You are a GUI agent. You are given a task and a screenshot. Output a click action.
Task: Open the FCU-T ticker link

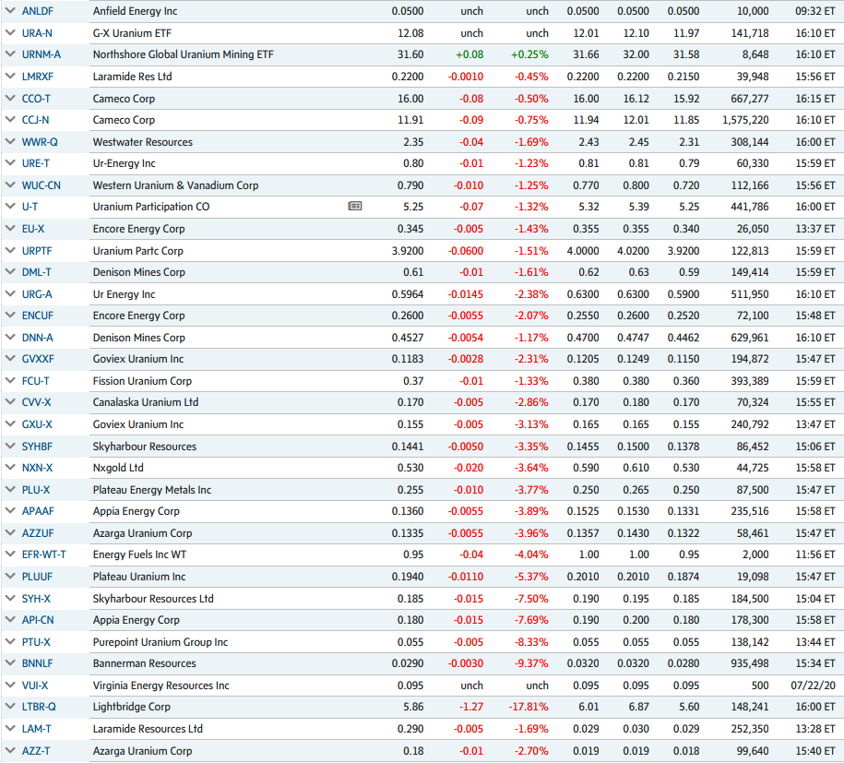pos(36,381)
